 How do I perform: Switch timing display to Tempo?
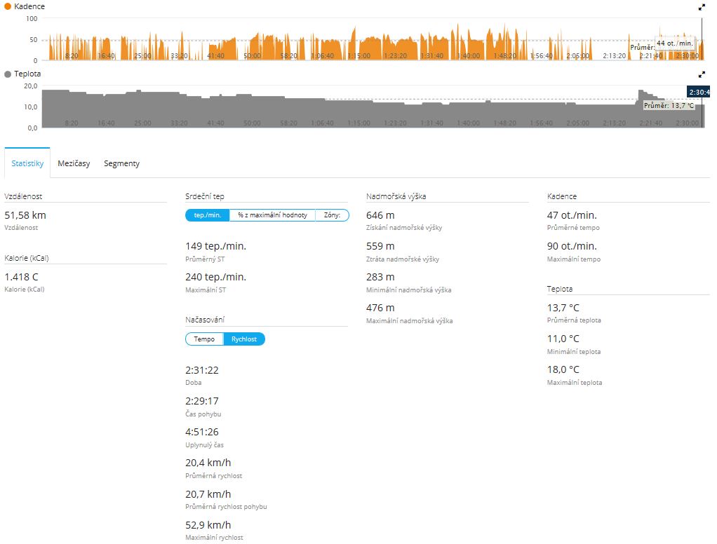pyautogui.click(x=204, y=339)
